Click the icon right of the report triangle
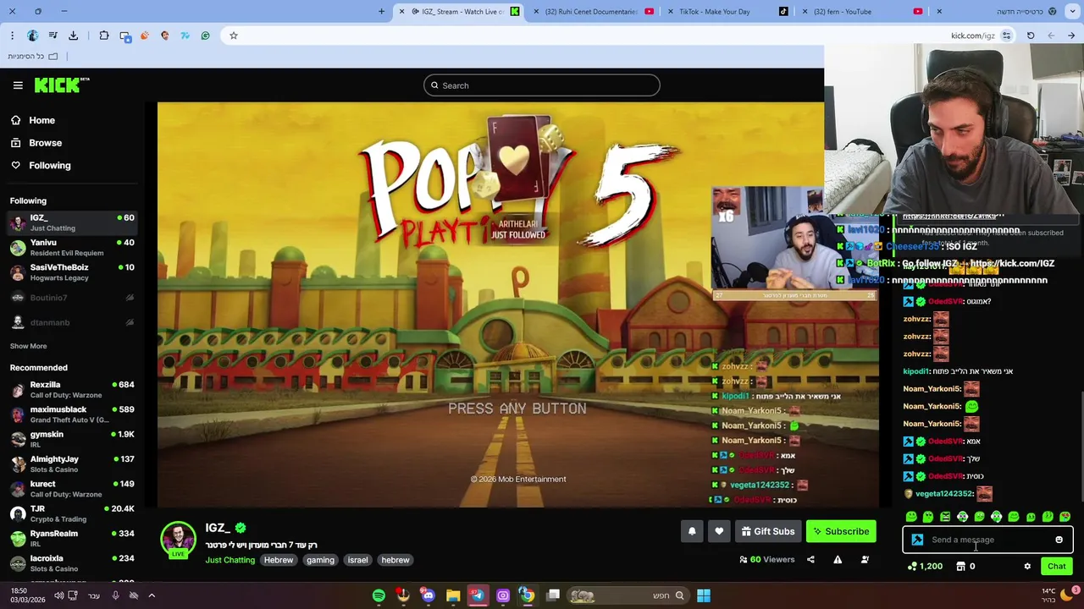 (865, 559)
